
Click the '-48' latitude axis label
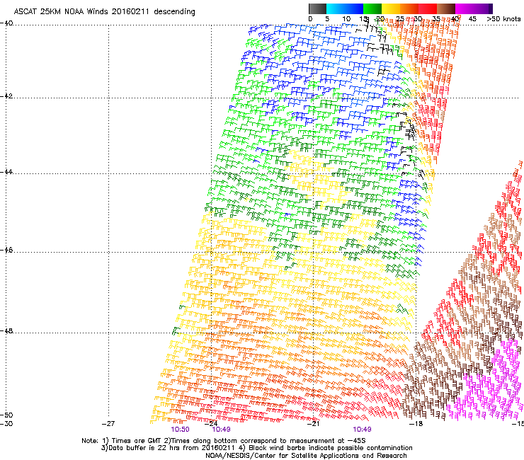(6, 330)
